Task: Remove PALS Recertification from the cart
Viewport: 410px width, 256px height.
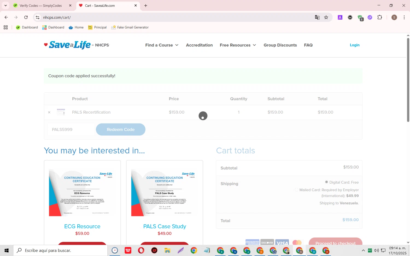Action: (x=49, y=112)
